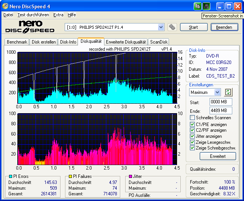244x201 pixels.
Task: Click the Qualitätsindex value 0
Action: [233, 169]
